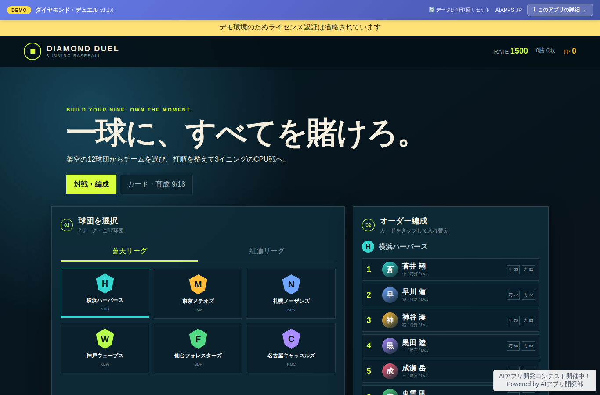This screenshot has width=600, height=395.
Task: Select 黒田 陸 lineup card
Action: tap(451, 346)
